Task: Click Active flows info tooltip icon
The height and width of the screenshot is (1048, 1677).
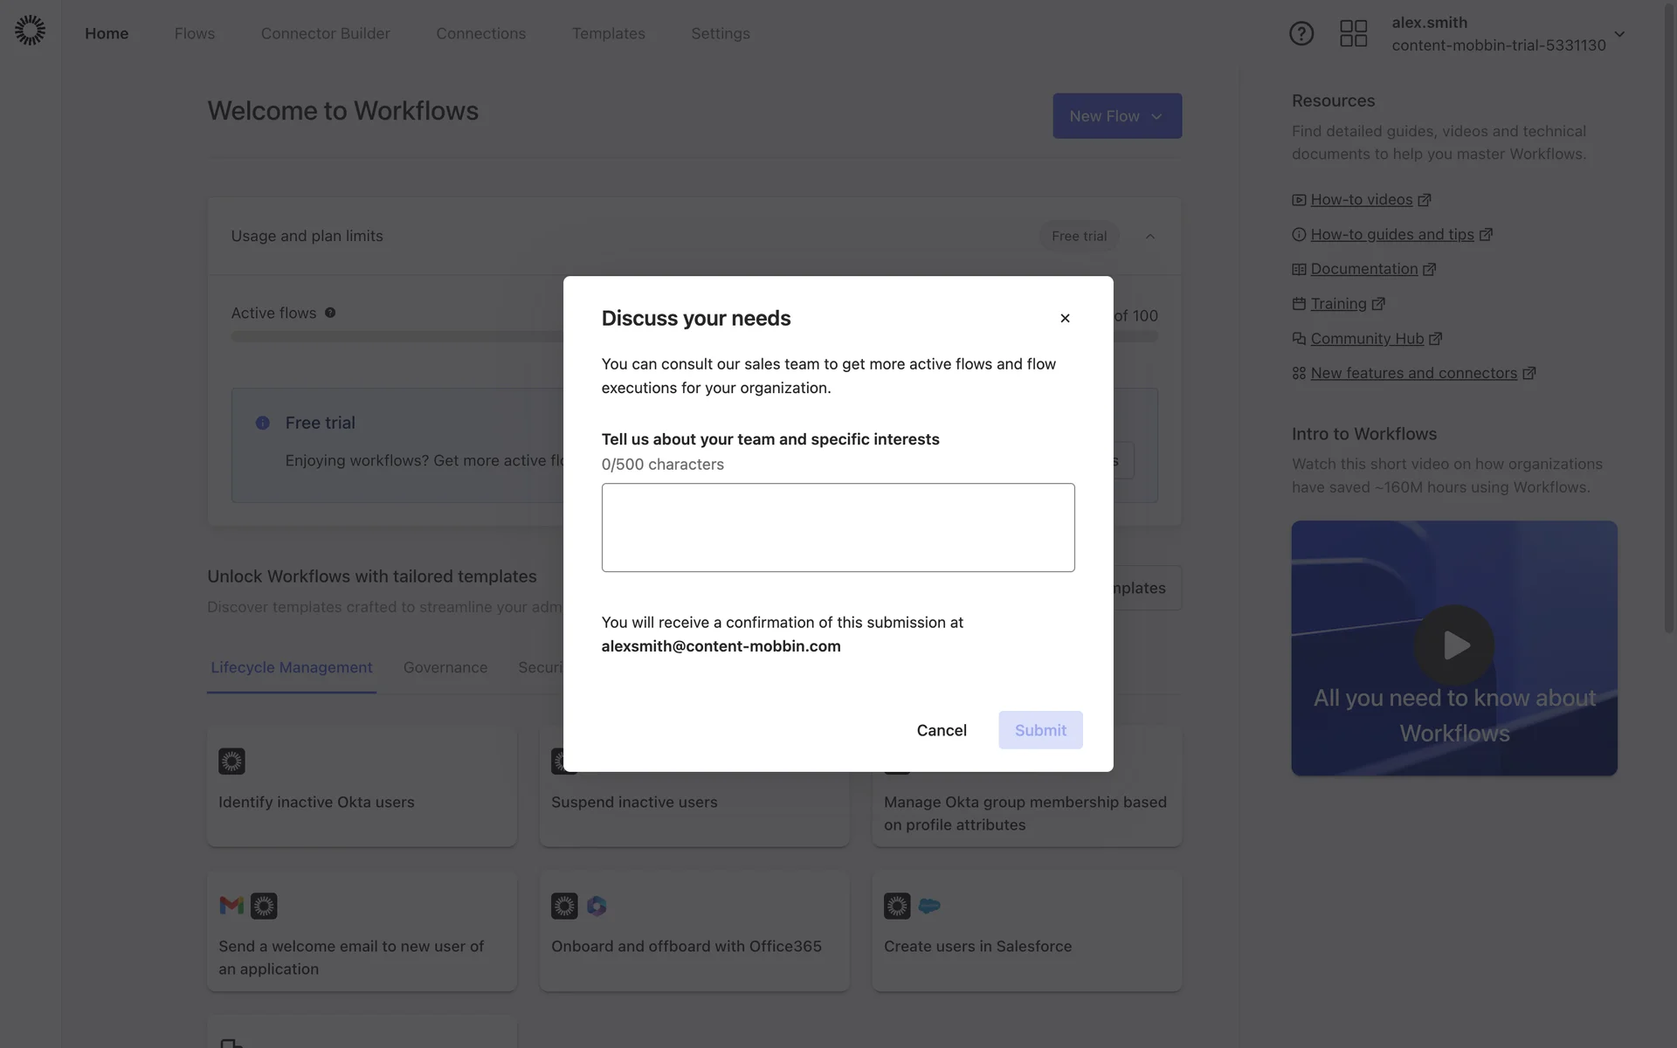Action: (330, 313)
